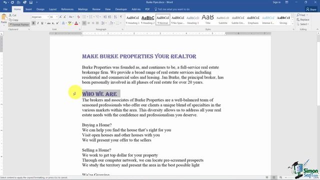Open the Font dialog launcher
Image resolution: width=320 pixels, height=180 pixels.
pos(79,29)
